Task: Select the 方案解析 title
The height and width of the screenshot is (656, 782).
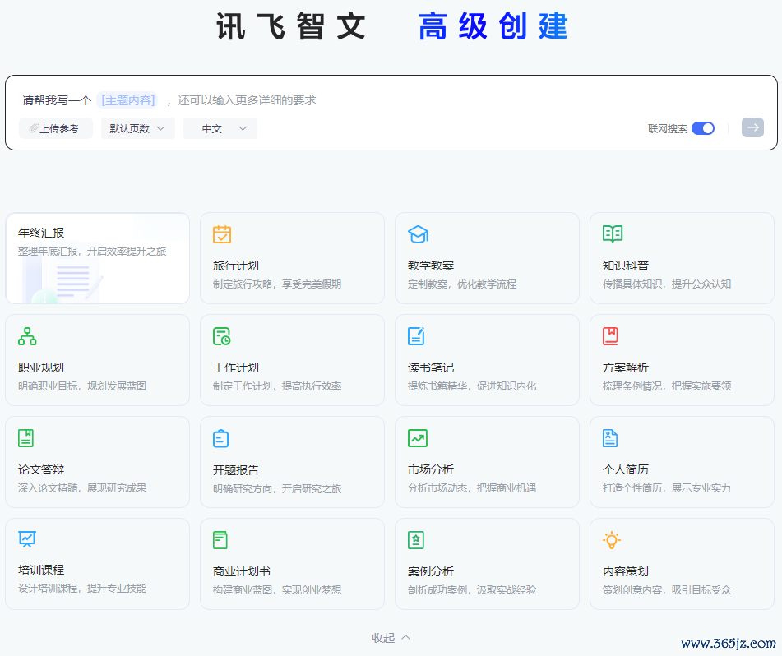Action: pos(626,367)
